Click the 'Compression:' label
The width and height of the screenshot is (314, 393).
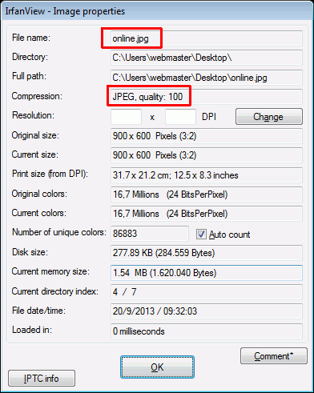[37, 96]
